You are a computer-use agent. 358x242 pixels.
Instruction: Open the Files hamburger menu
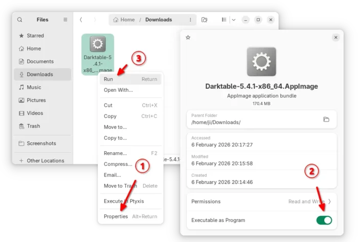pos(65,20)
